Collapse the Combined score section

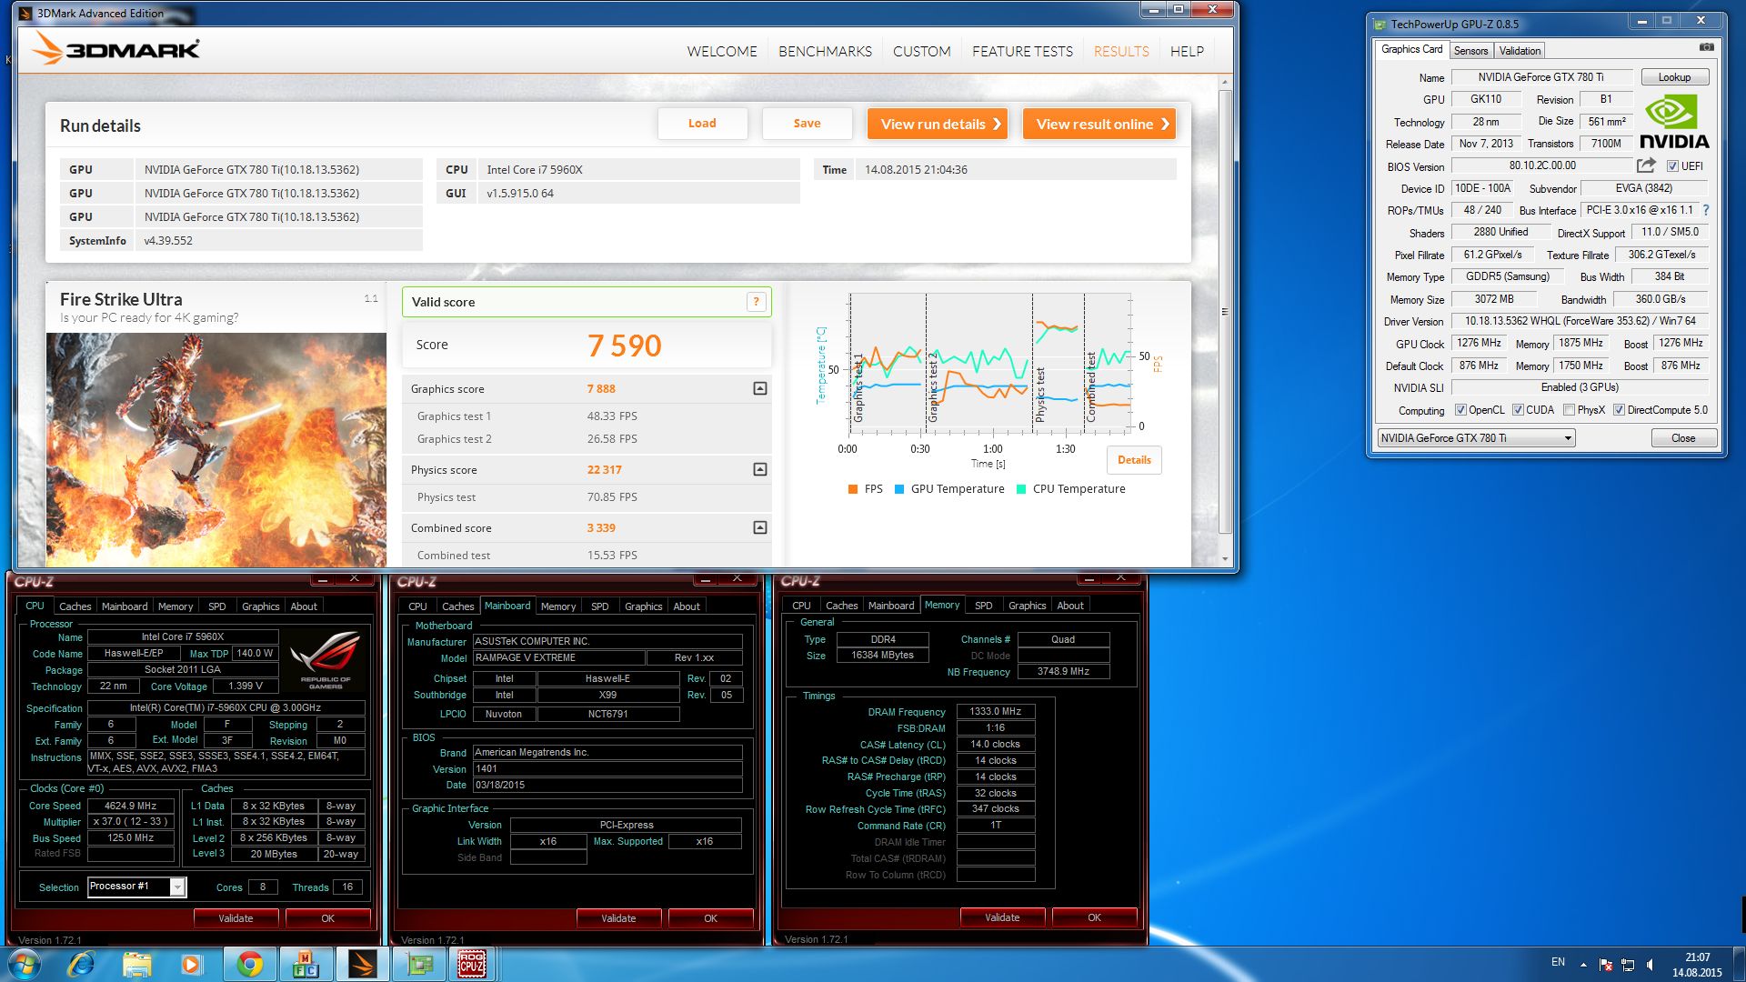[760, 527]
